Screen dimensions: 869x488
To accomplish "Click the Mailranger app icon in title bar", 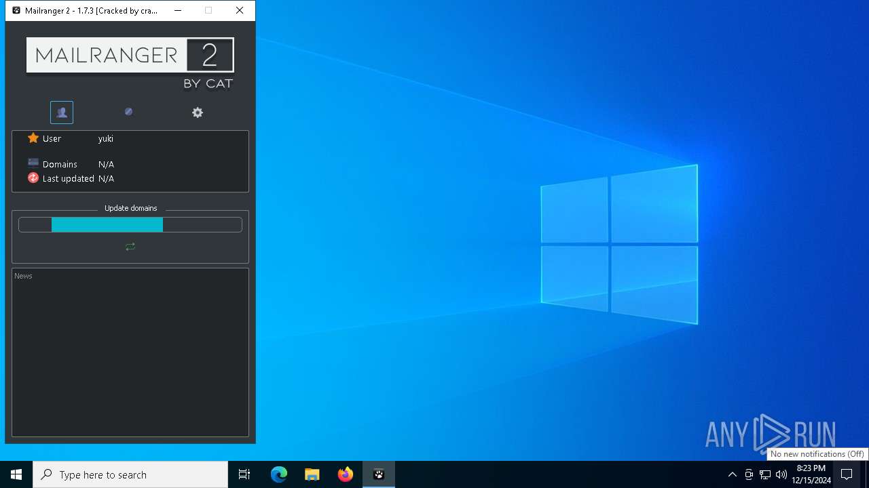I will [16, 10].
